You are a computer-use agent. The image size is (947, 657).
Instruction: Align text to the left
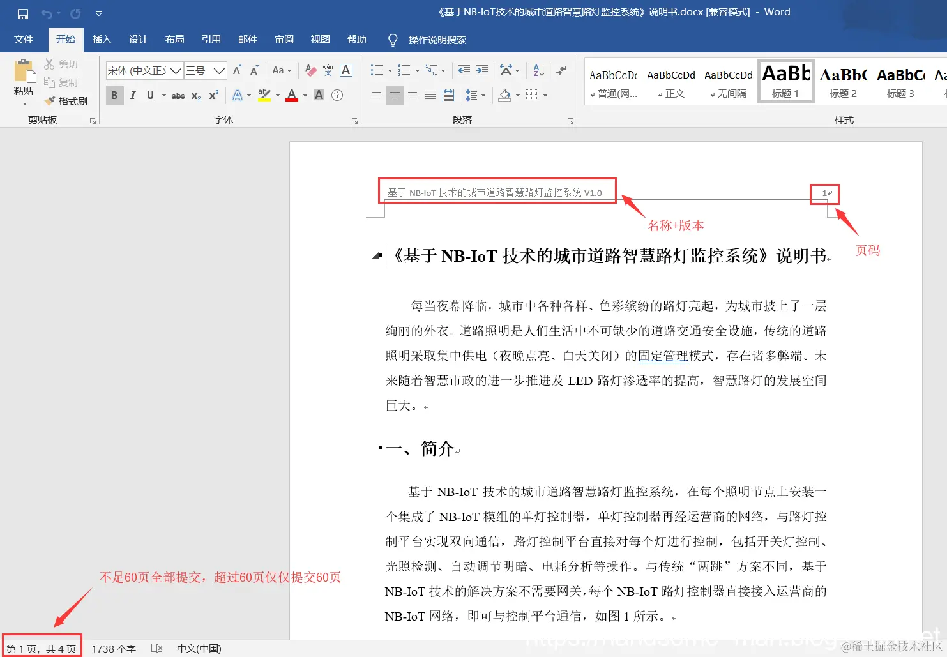click(377, 95)
